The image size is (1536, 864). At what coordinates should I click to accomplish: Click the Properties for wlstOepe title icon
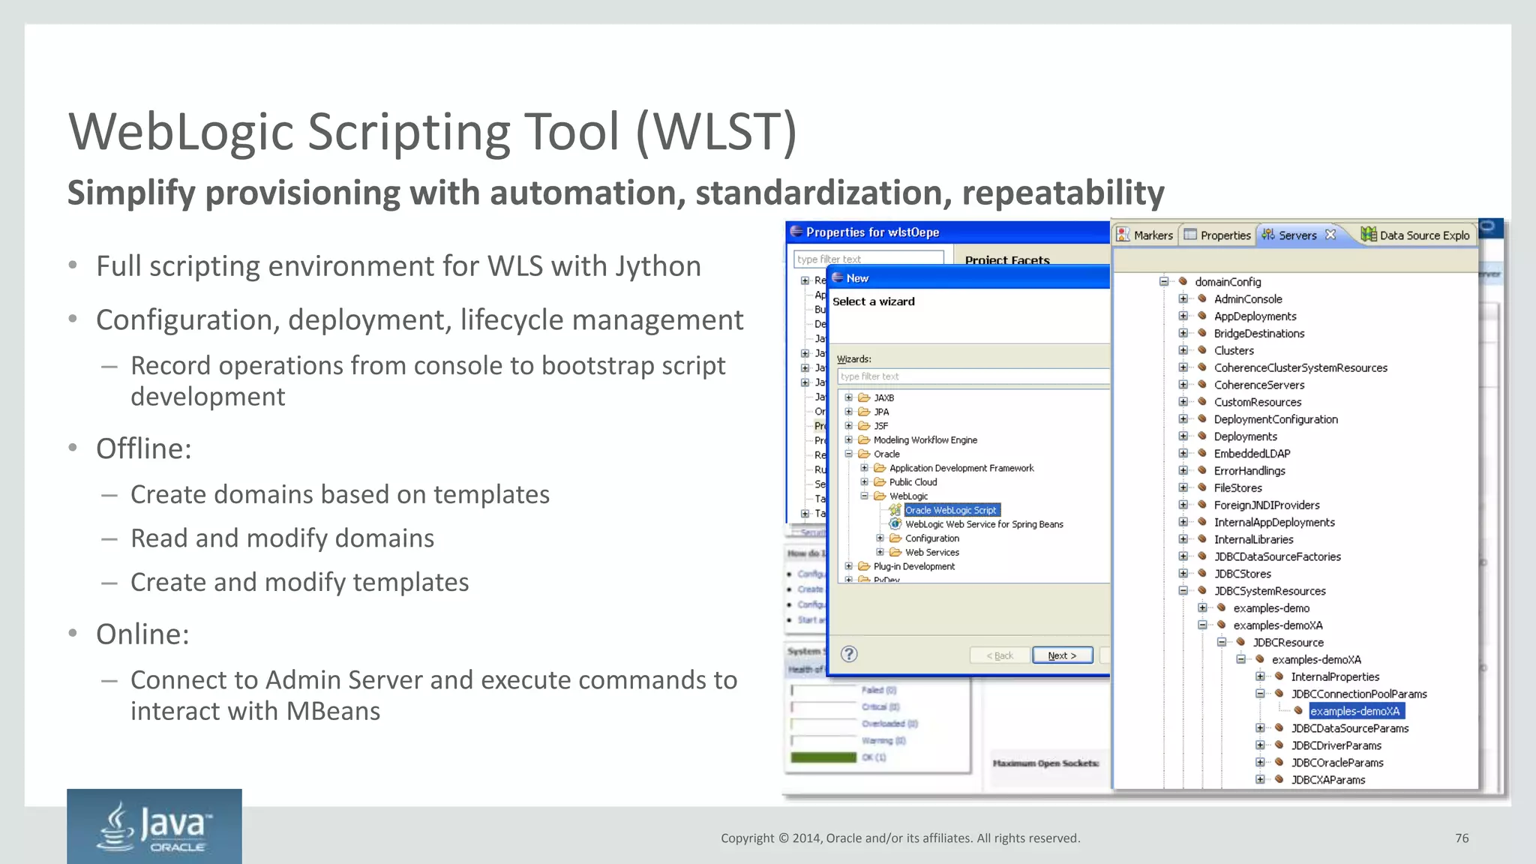click(796, 232)
